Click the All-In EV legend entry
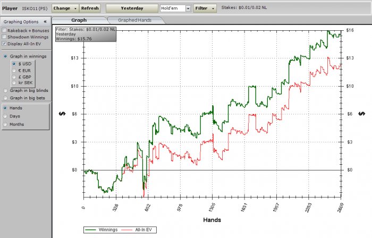372x238 pixels. tap(137, 229)
